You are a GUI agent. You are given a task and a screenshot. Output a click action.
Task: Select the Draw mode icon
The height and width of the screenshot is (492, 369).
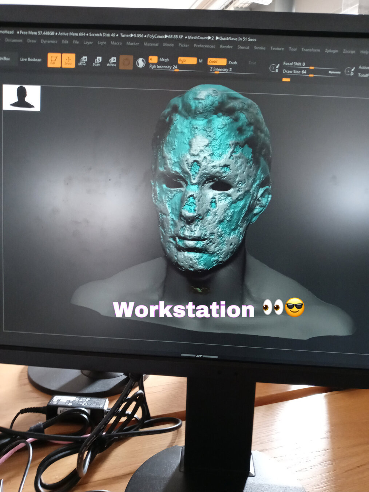68,60
